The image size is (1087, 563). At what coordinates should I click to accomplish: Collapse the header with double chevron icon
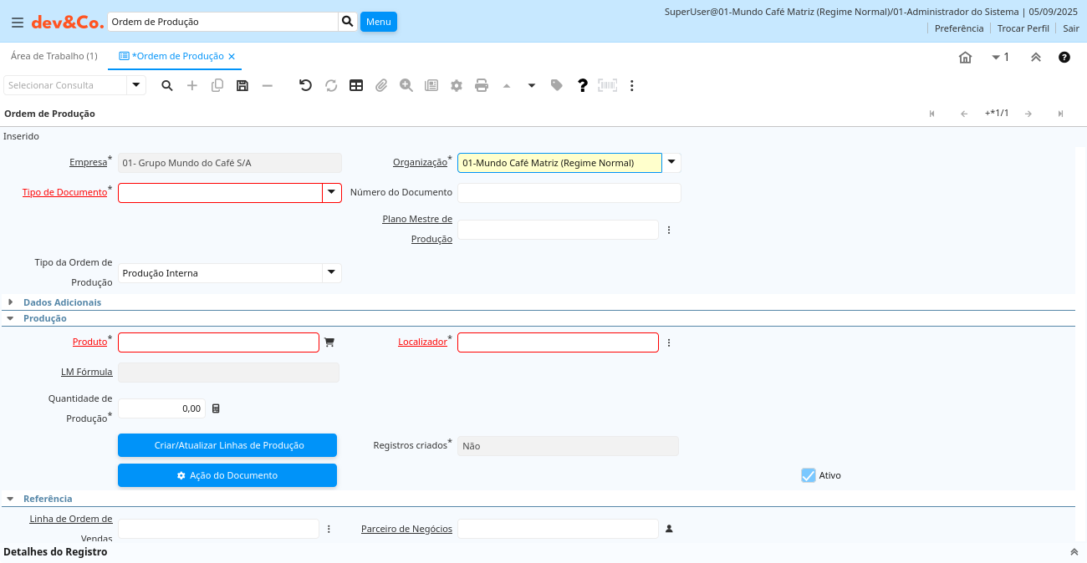pos(1035,58)
